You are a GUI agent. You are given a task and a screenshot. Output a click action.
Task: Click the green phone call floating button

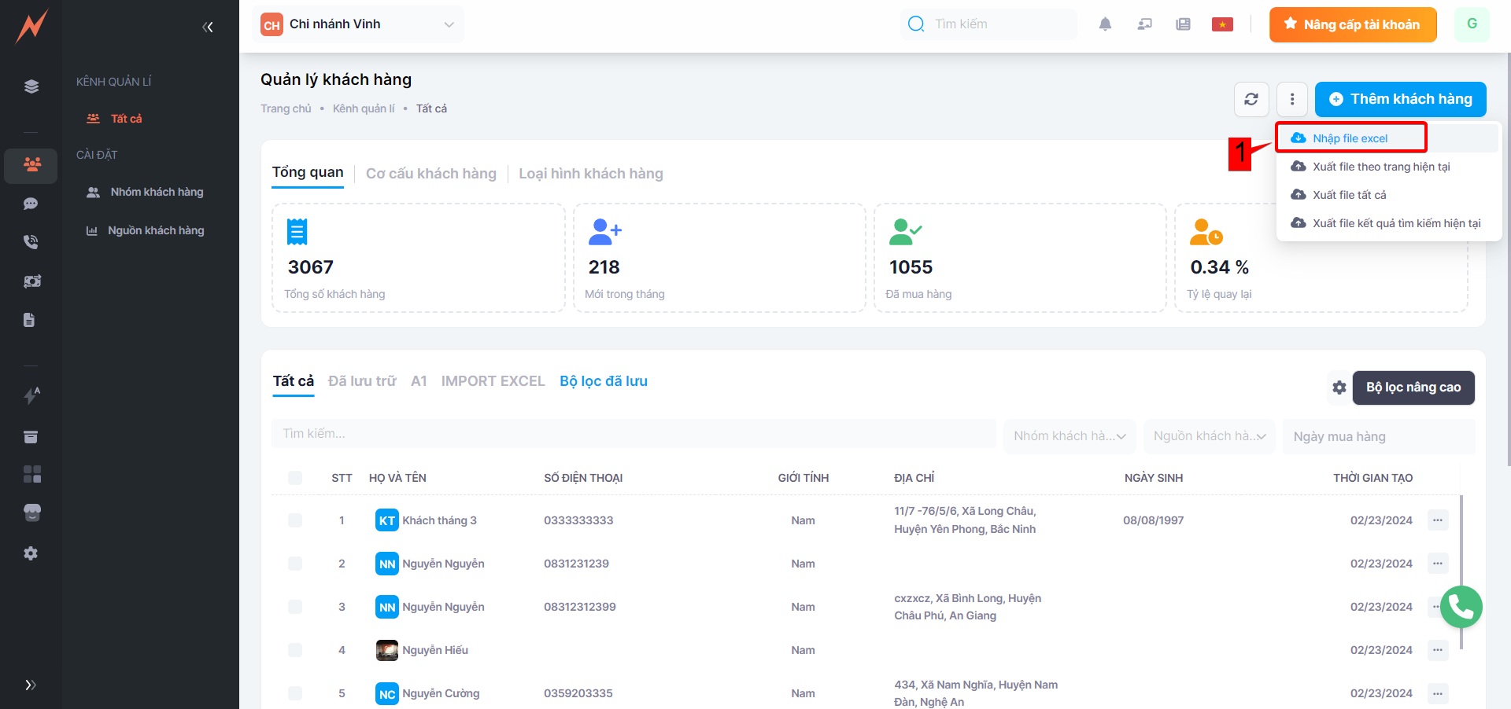(x=1461, y=607)
